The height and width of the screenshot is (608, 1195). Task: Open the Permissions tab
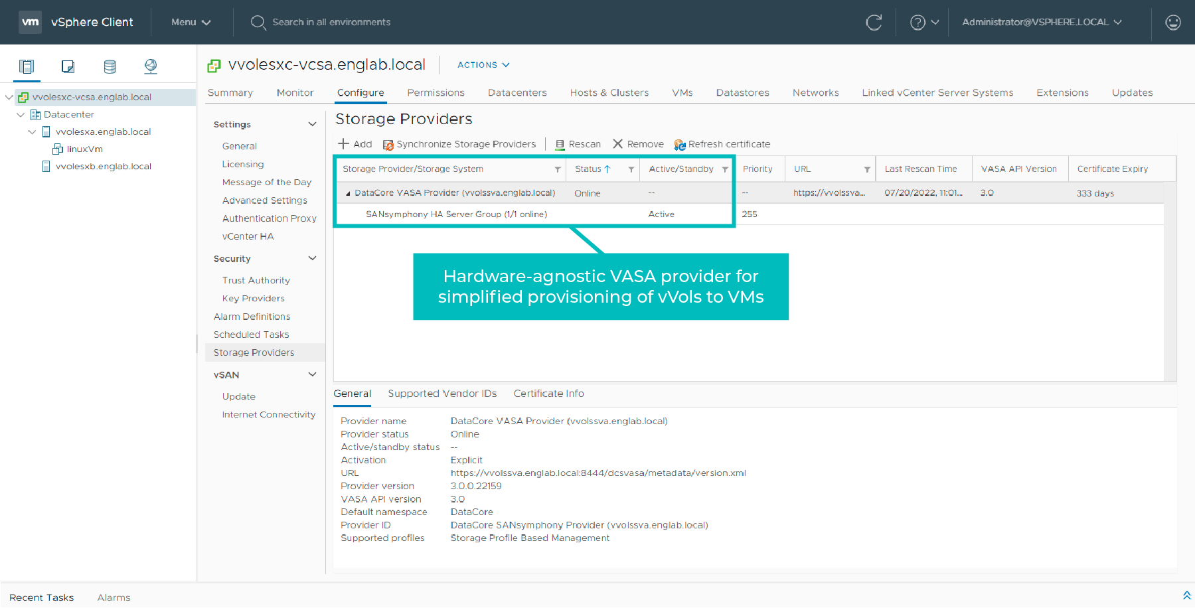coord(436,93)
